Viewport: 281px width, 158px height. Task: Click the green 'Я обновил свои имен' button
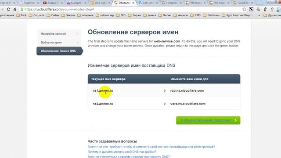pyautogui.click(x=208, y=120)
